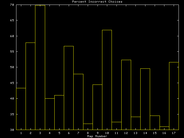This screenshot has width=184, height=138.
Task: Click the y-axis label 40
Action: (12, 99)
